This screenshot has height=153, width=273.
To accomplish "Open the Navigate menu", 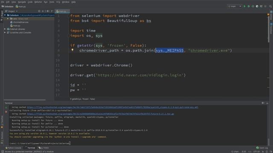I will coord(22,2).
